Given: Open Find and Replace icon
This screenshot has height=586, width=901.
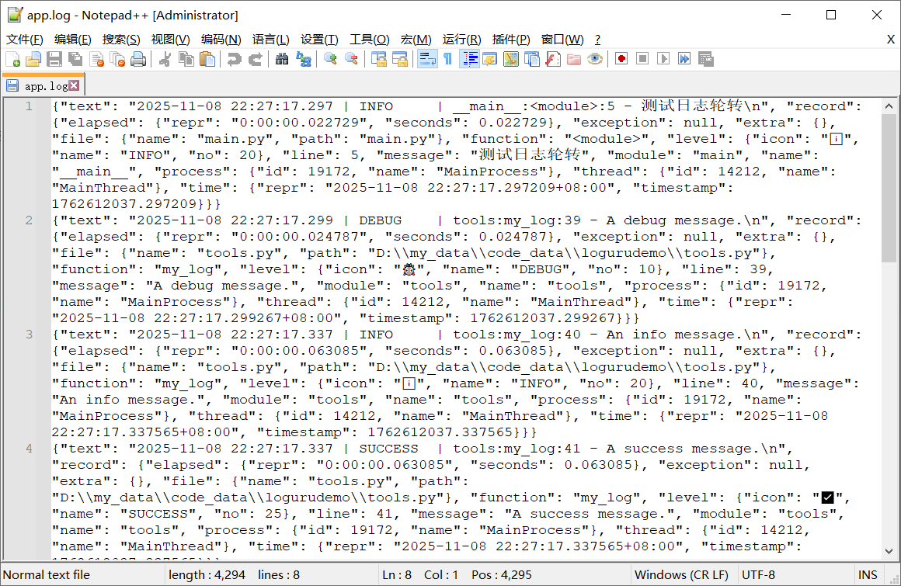Looking at the screenshot, I should coord(302,58).
